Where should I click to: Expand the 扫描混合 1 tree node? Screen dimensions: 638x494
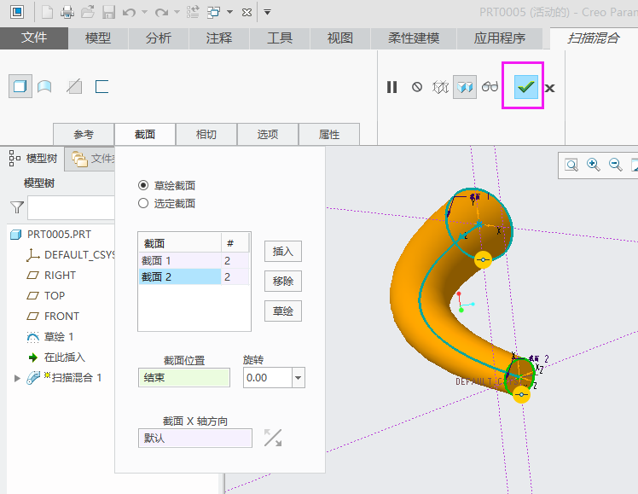point(17,377)
